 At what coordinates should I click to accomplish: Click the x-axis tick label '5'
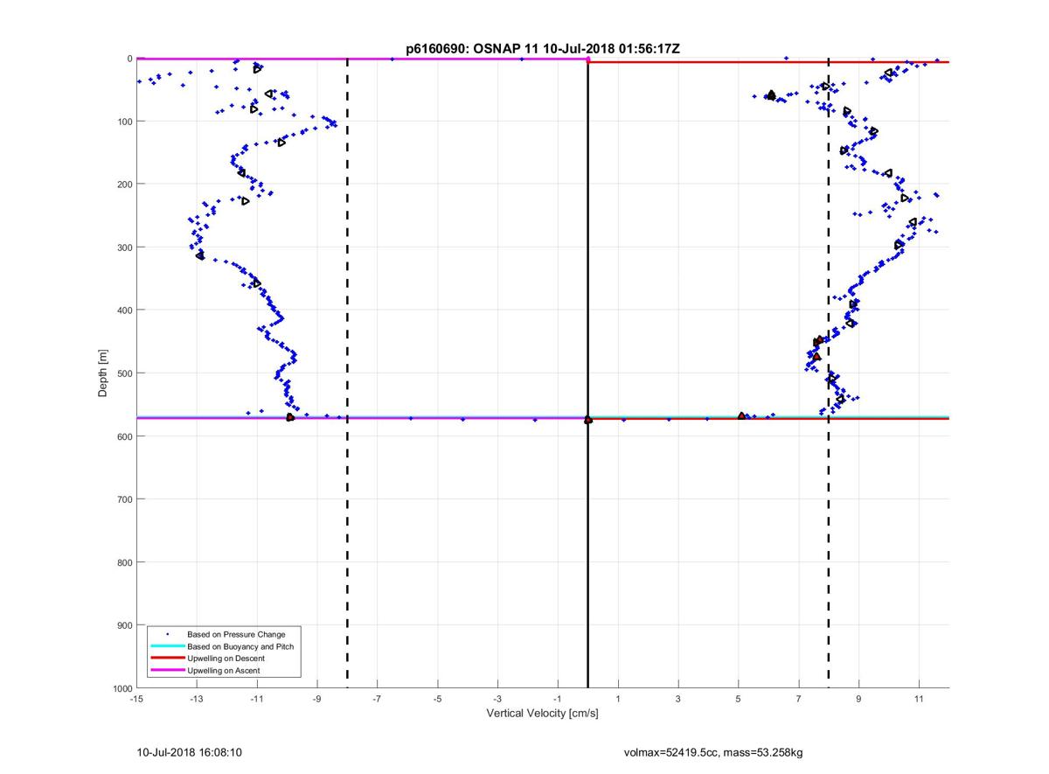pos(739,700)
